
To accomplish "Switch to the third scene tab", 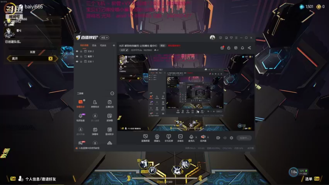I will click(x=103, y=45).
